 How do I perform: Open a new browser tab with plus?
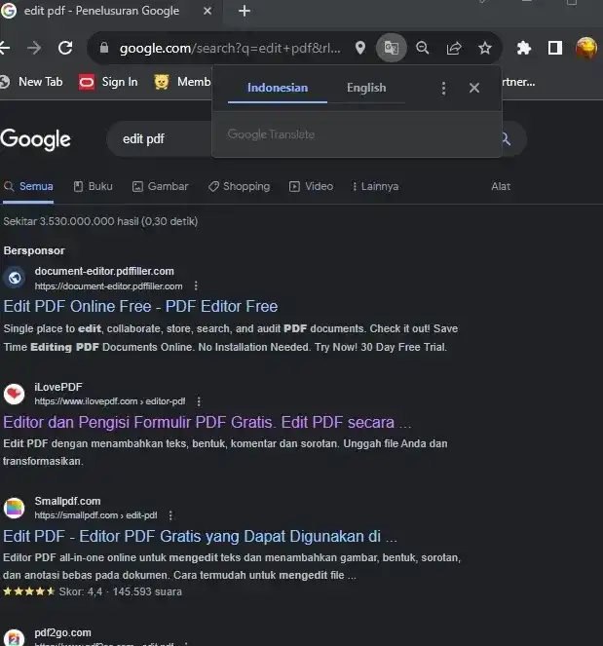tap(244, 12)
